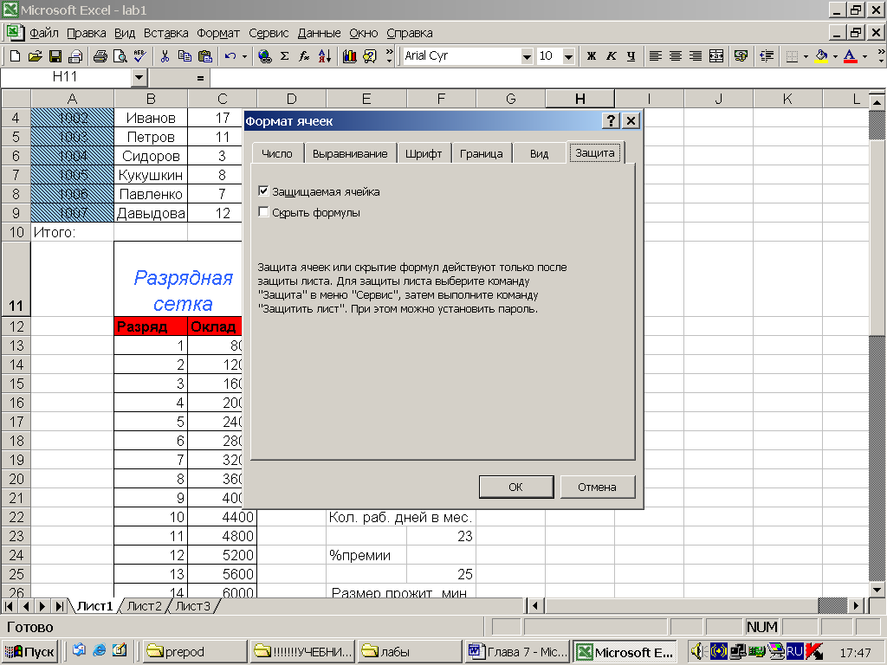Switch to the Вид tab in dialog
This screenshot has width=887, height=665.
point(539,153)
